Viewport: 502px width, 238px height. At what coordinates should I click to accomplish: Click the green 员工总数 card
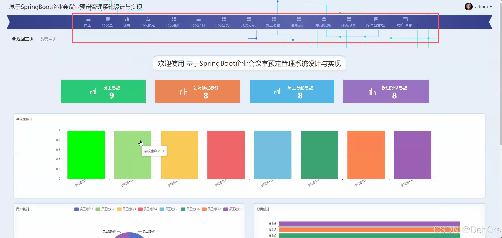pos(103,91)
